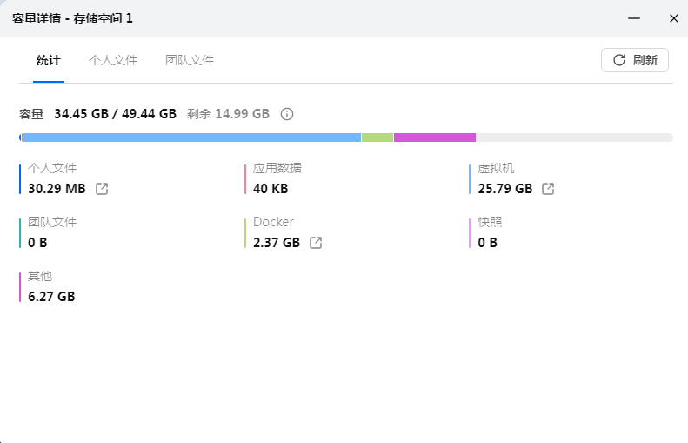Click the blue virtual machine bar segment

click(x=191, y=138)
